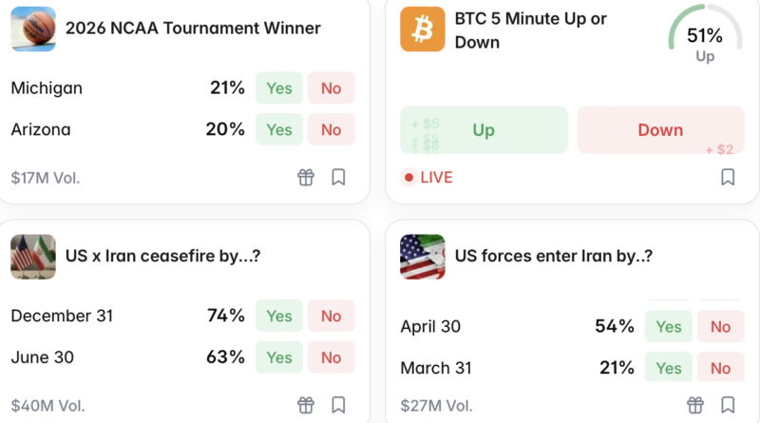This screenshot has height=423, width=760.
Task: Click gift icon on NCAA Tournament card
Action: [306, 177]
